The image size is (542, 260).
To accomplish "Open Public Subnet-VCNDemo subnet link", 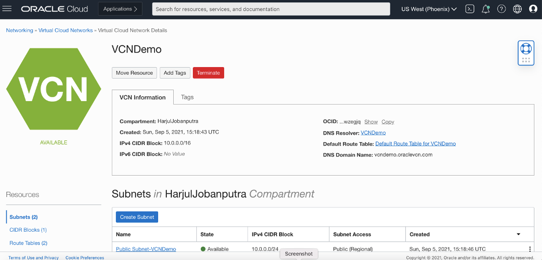I will pos(146,249).
